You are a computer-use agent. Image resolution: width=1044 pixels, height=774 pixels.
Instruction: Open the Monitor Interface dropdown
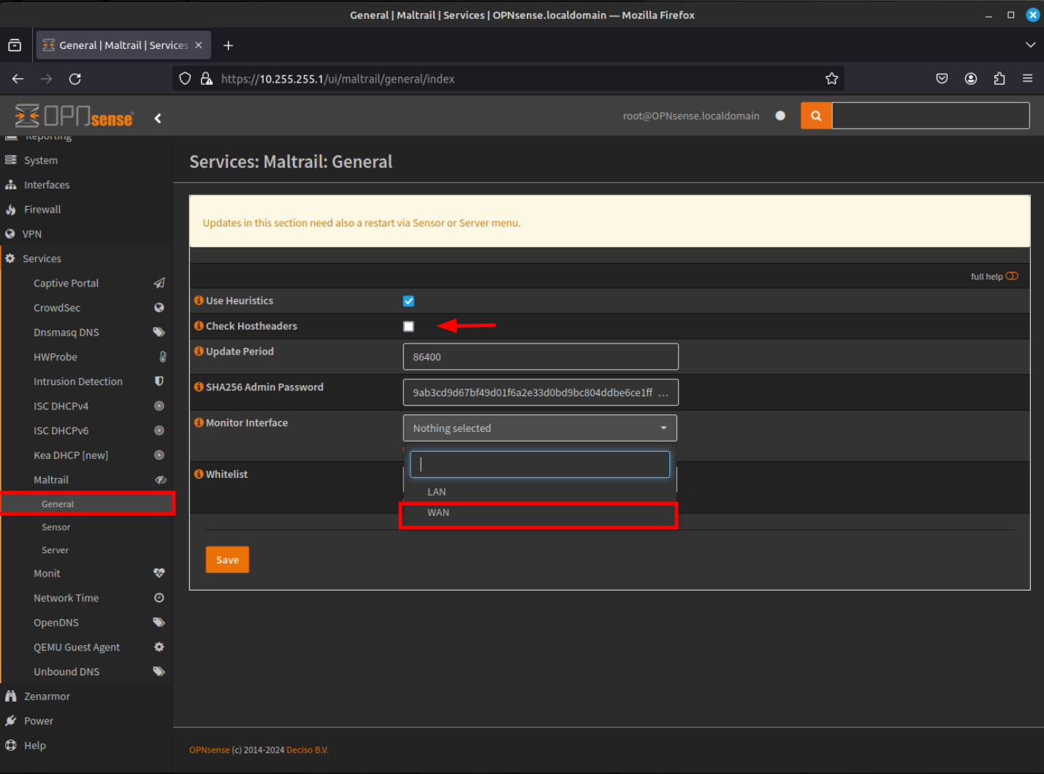point(540,428)
